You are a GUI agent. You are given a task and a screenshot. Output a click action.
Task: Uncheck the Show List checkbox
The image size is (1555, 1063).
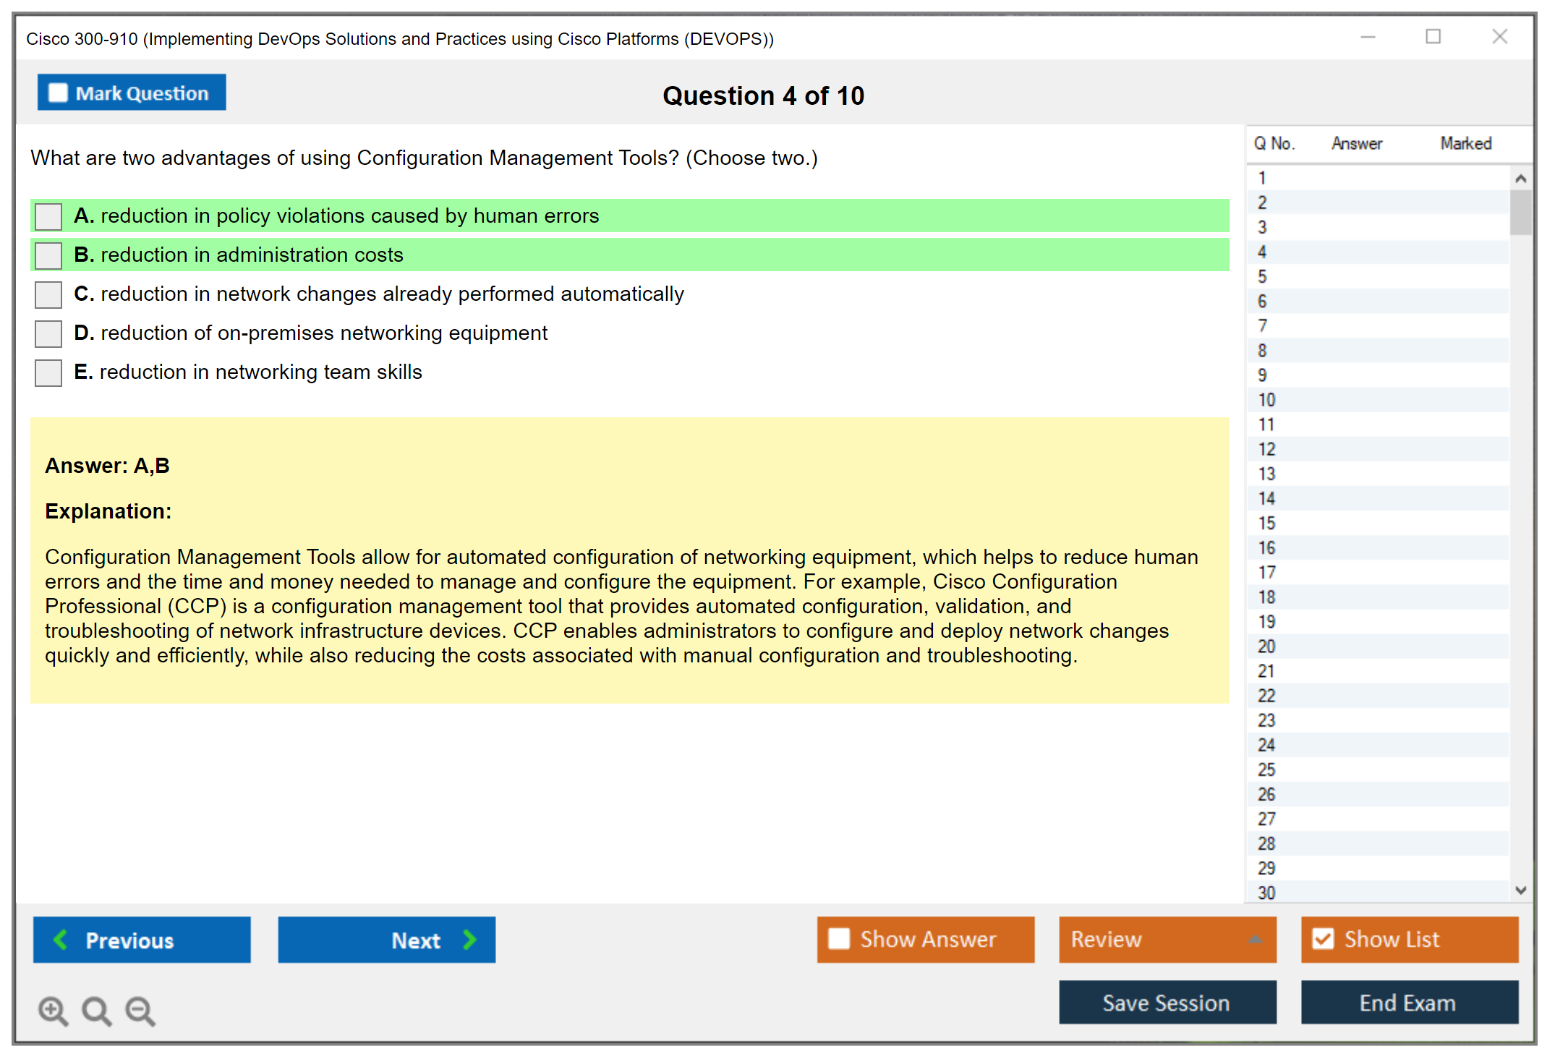coord(1323,939)
